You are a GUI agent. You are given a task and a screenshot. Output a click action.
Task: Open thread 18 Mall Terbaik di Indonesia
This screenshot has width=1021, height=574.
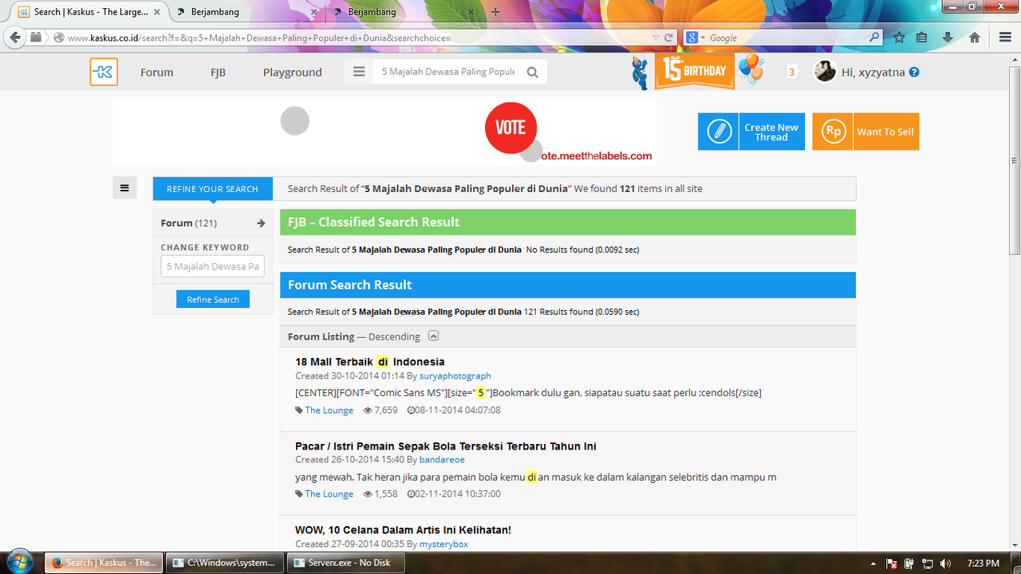coord(370,362)
